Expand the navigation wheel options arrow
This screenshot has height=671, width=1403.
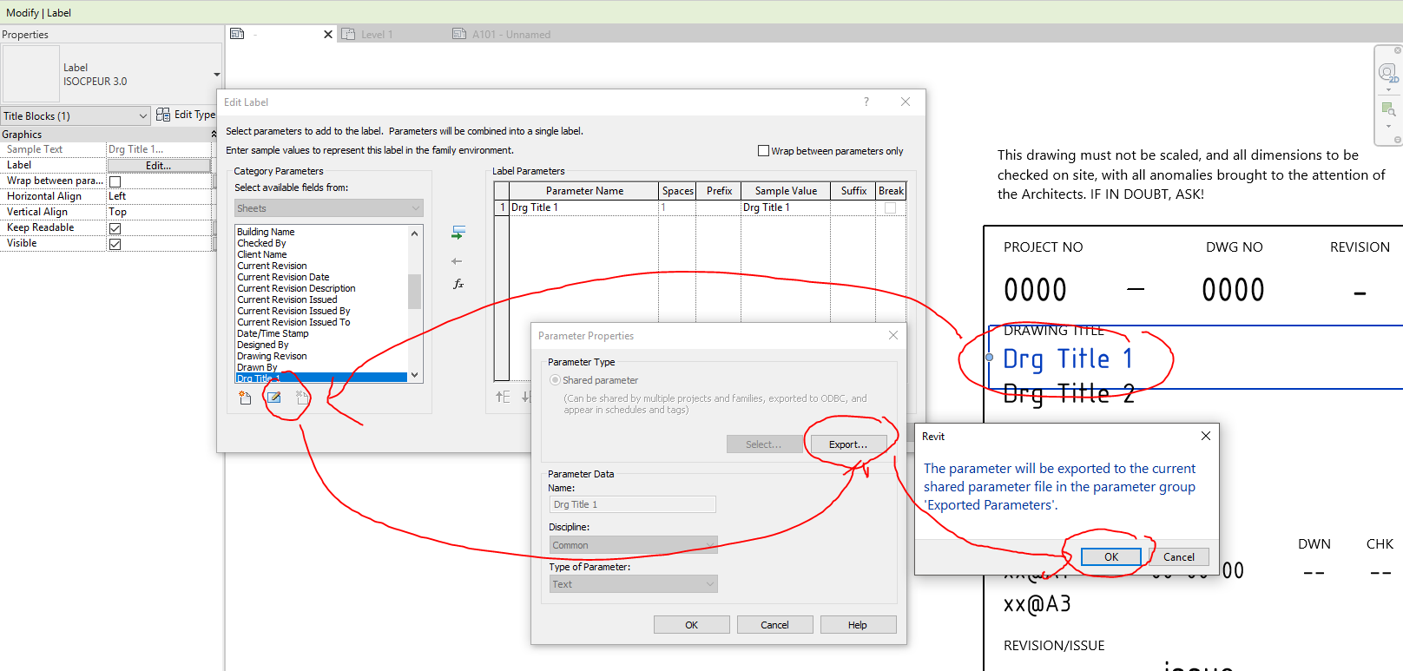(1388, 90)
